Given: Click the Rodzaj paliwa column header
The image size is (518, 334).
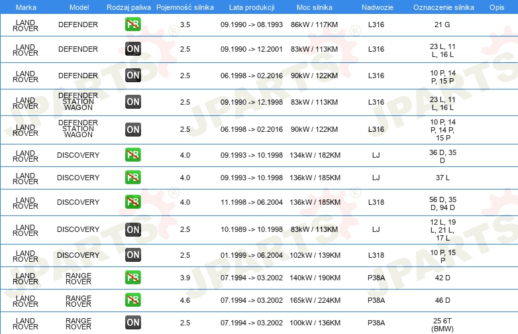Looking at the screenshot, I should click(x=129, y=7).
